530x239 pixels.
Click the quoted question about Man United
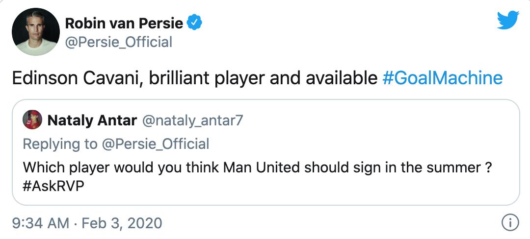pyautogui.click(x=245, y=167)
